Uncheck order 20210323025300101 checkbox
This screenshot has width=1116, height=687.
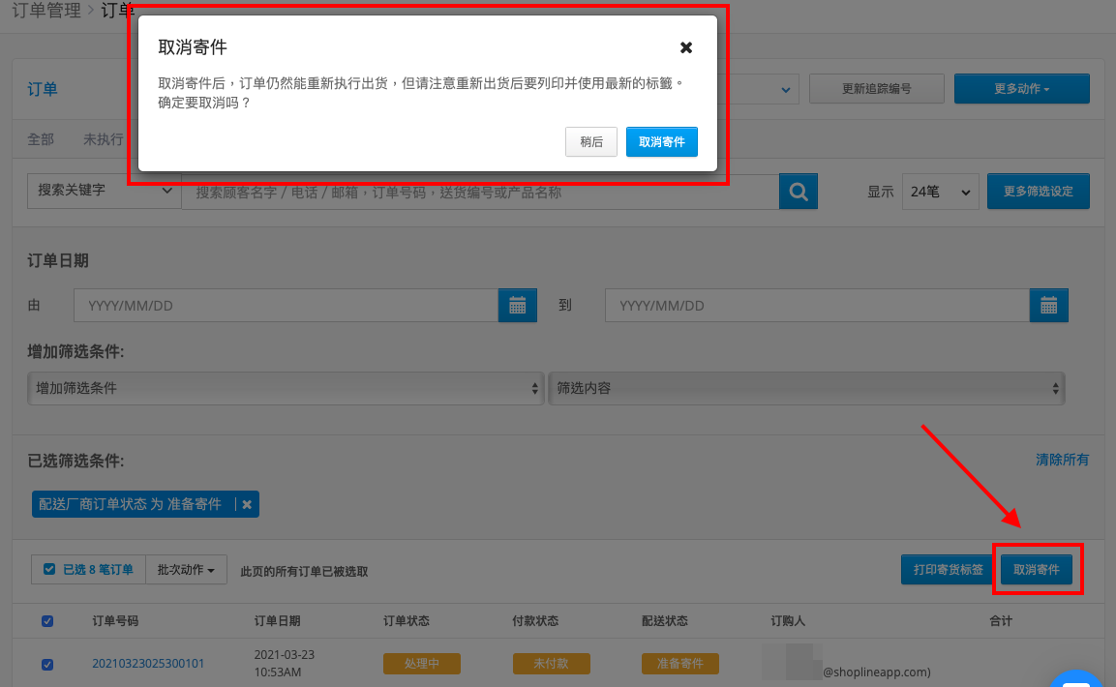tap(47, 664)
